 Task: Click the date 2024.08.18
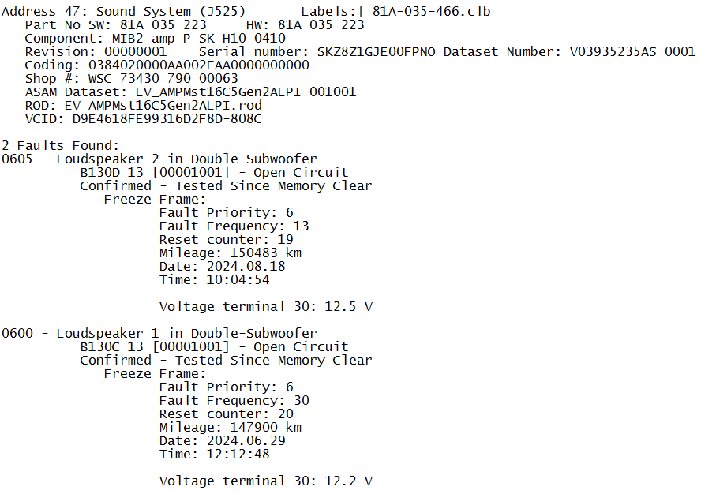click(246, 266)
